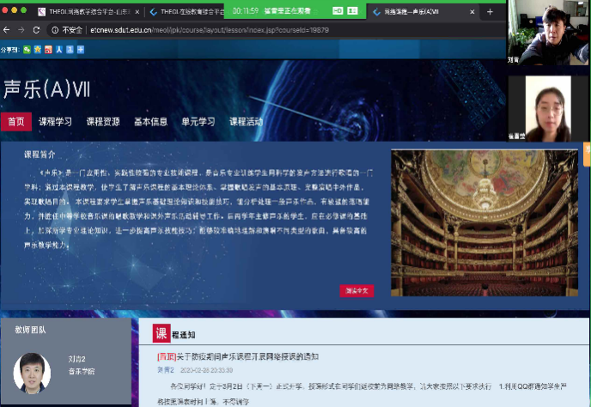Select the 首页 navigation item
The image size is (591, 407).
[x=15, y=122]
